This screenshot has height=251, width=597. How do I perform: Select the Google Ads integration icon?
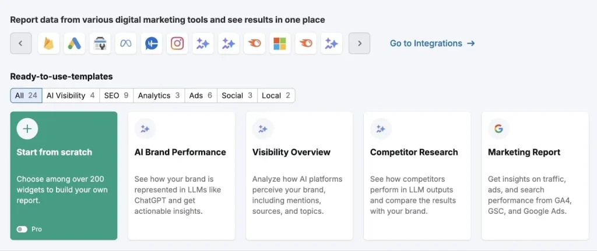tap(75, 43)
